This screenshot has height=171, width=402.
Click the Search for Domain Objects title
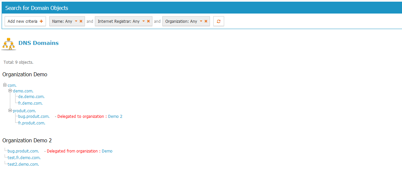(37, 8)
